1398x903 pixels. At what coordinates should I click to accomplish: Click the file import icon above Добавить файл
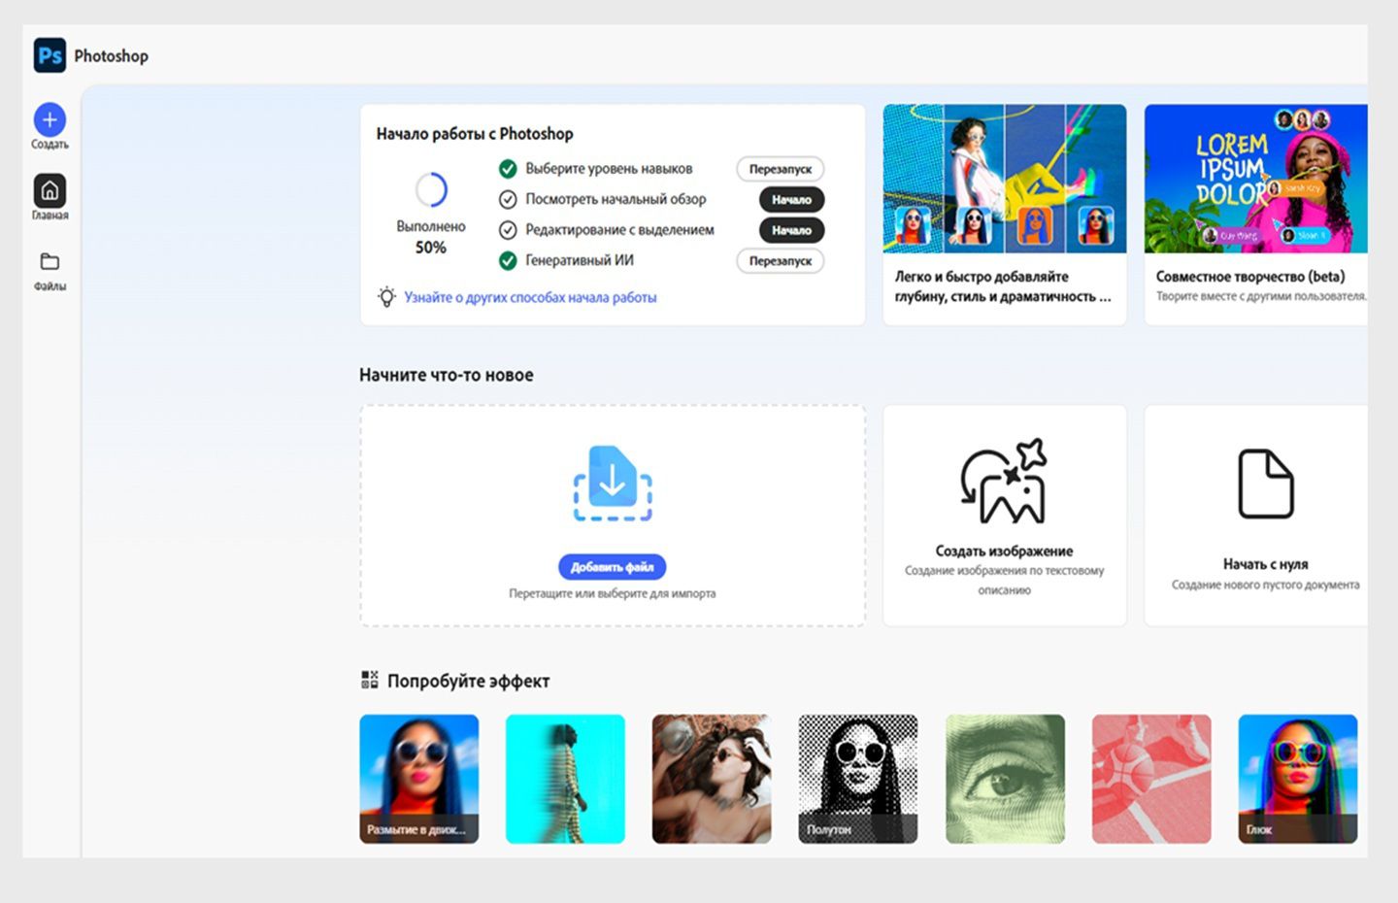[612, 483]
